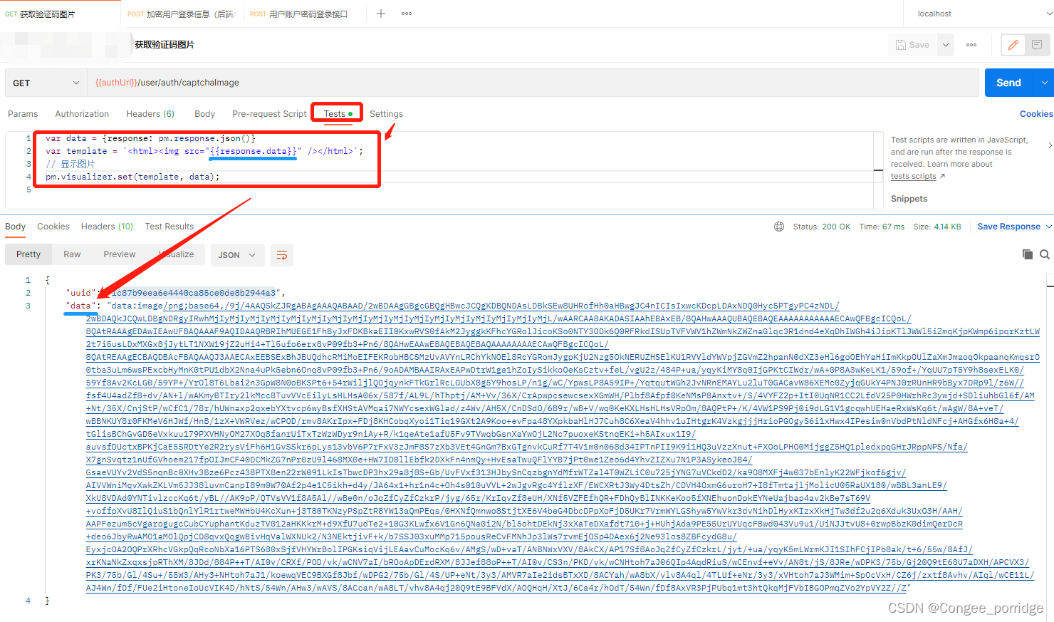Send the request

1009,83
